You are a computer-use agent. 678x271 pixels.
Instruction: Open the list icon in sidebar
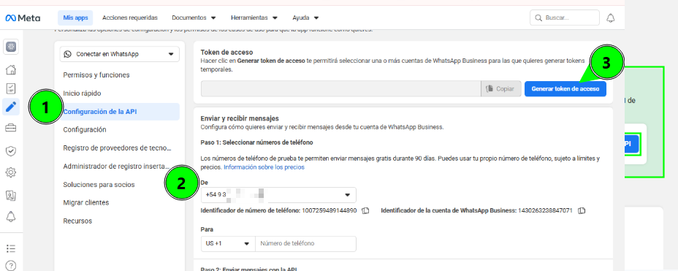click(x=11, y=248)
